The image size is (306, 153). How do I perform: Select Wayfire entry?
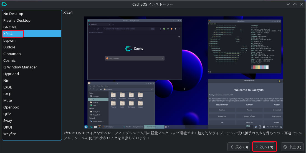click(x=32, y=134)
